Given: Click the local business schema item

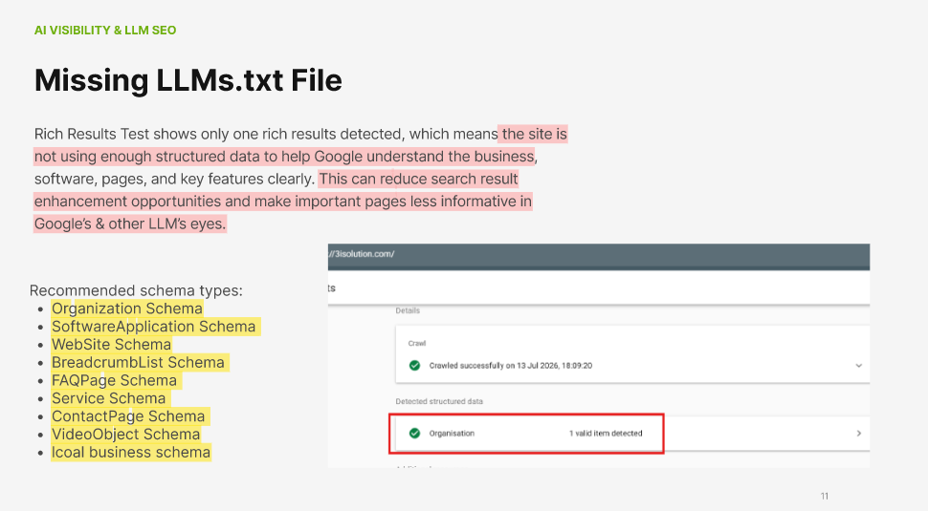Looking at the screenshot, I should [x=131, y=453].
